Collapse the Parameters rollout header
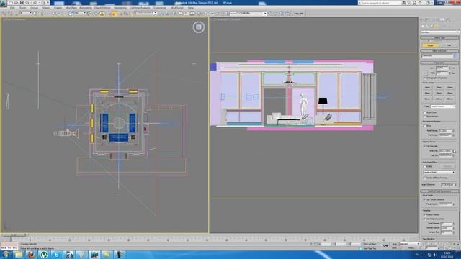Screen dimensions: 461x259 [439, 63]
